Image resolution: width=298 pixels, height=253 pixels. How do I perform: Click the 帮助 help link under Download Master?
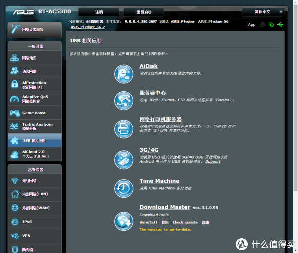(x=205, y=222)
